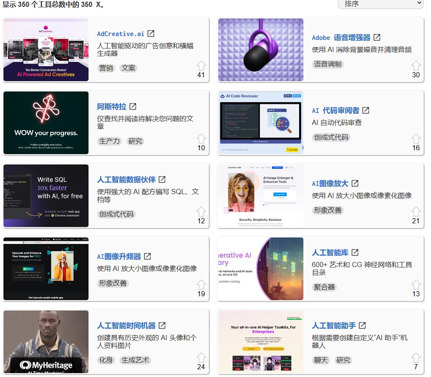
Task: Click external link icon next to AI 代码审阅者
Action: (366, 110)
